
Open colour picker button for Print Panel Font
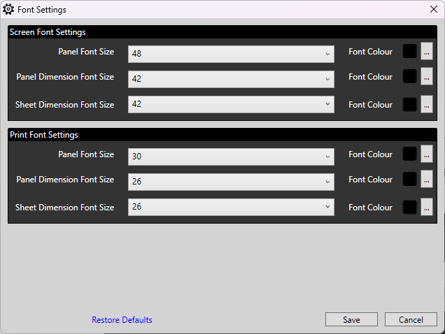pyautogui.click(x=427, y=154)
